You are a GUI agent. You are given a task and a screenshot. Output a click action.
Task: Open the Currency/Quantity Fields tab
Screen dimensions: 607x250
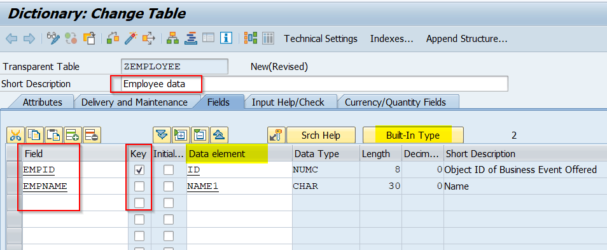pos(395,102)
